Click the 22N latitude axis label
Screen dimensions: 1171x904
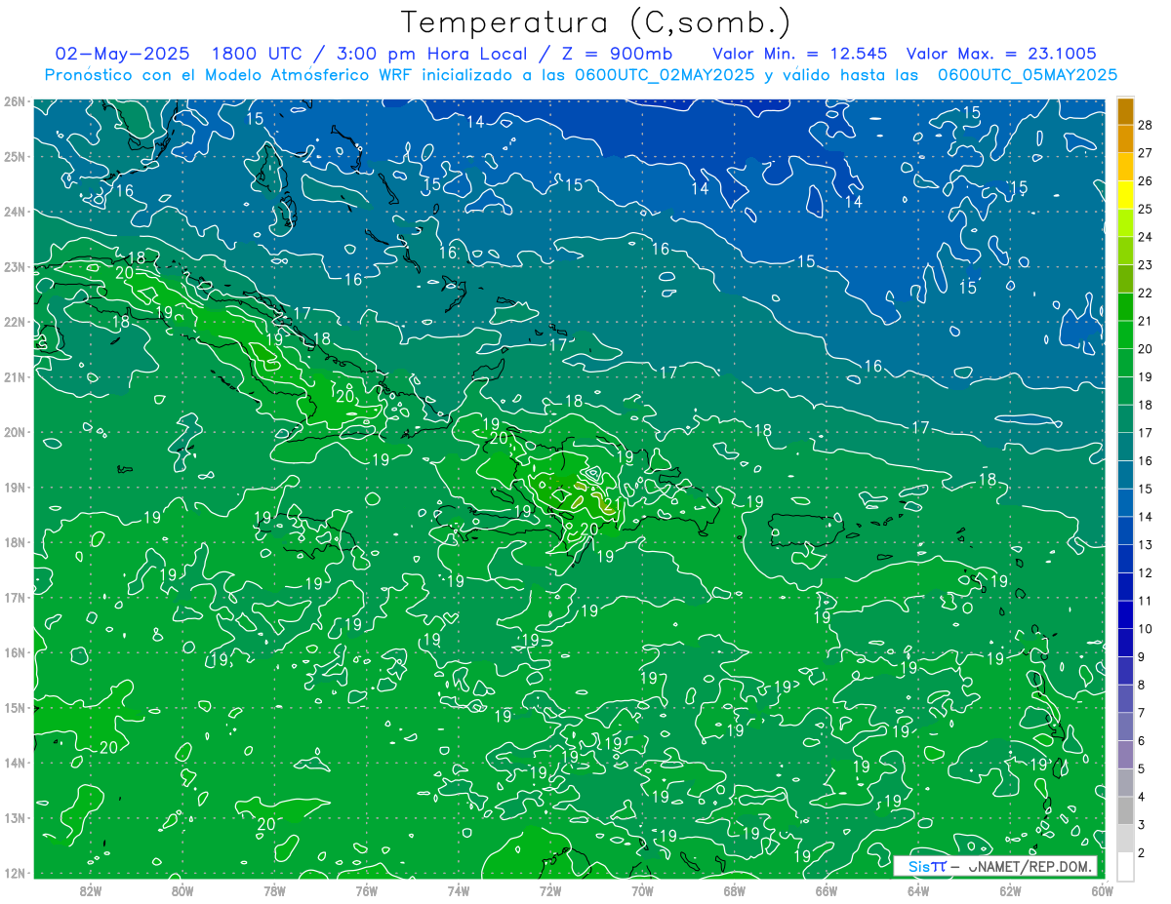pyautogui.click(x=14, y=322)
